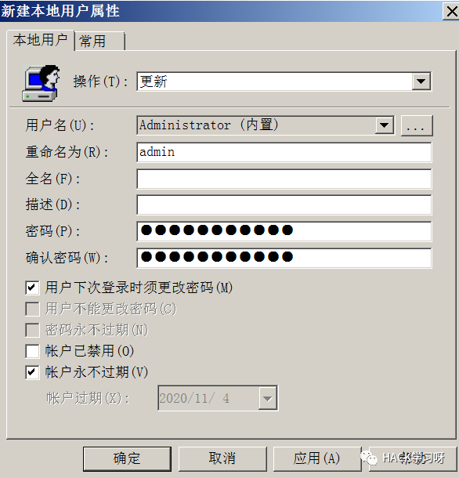
Task: Open the 帐户过期 date picker arrow
Action: tap(267, 398)
